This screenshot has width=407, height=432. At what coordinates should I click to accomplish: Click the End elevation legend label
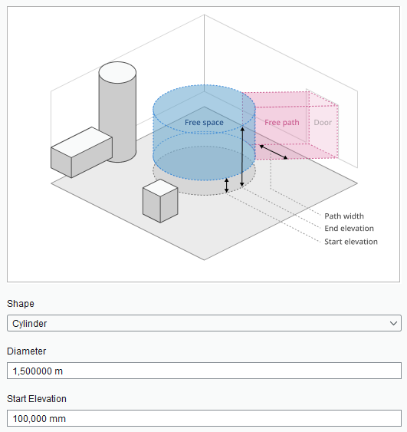349,229
